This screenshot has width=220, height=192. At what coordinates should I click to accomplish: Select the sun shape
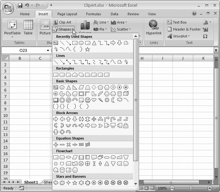(x=107, y=100)
